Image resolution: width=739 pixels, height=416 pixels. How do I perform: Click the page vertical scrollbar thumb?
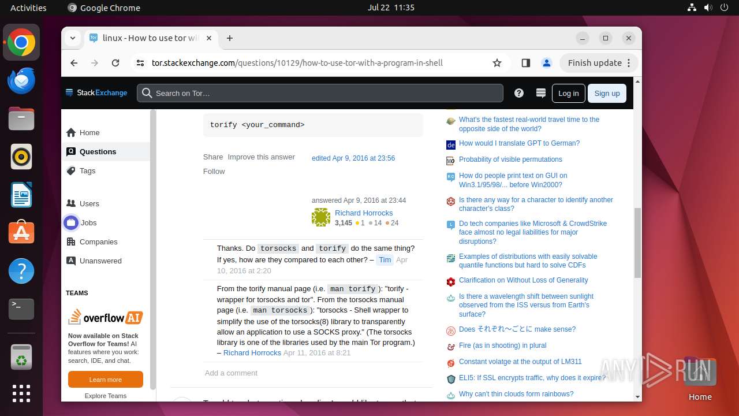pyautogui.click(x=637, y=243)
